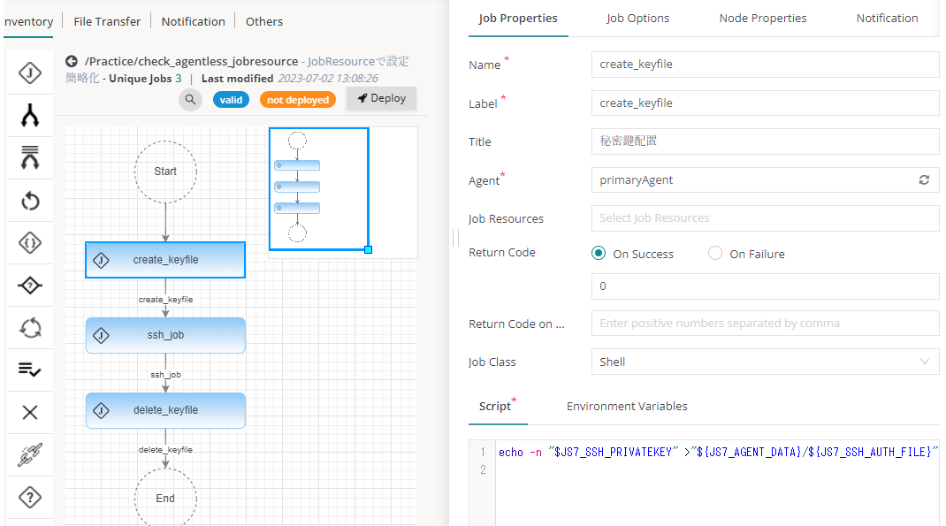Select the Fork-List instruction icon
The image size is (946, 526).
click(29, 157)
